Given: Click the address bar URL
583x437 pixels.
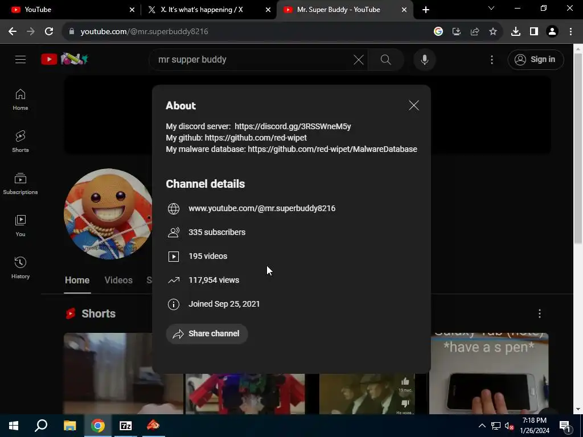Looking at the screenshot, I should [x=144, y=32].
